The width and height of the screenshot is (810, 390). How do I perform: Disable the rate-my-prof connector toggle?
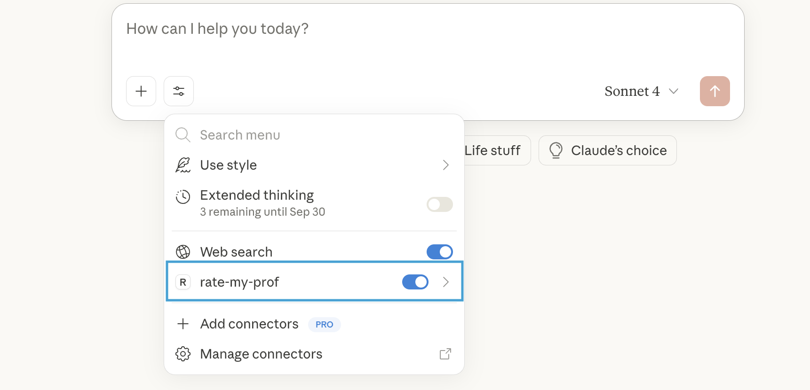pos(415,282)
